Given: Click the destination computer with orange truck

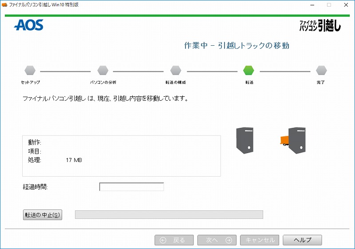Looking at the screenshot, I should click(293, 141).
